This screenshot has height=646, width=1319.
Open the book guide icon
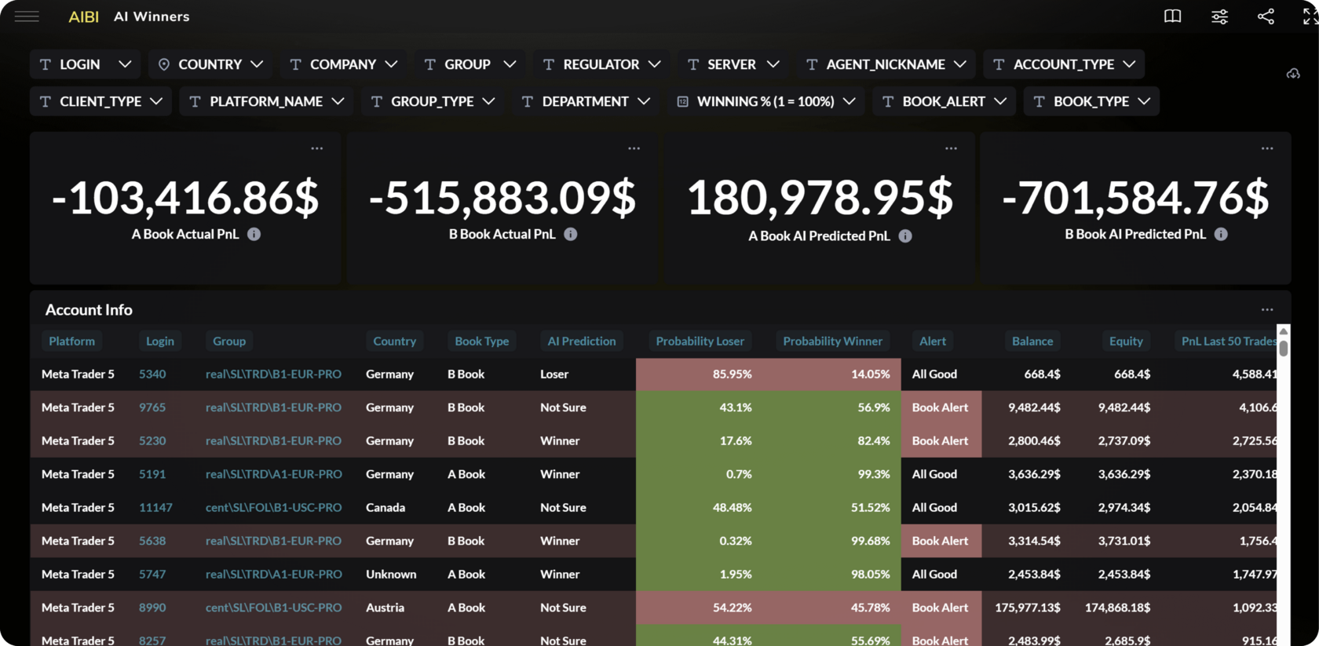pos(1172,16)
